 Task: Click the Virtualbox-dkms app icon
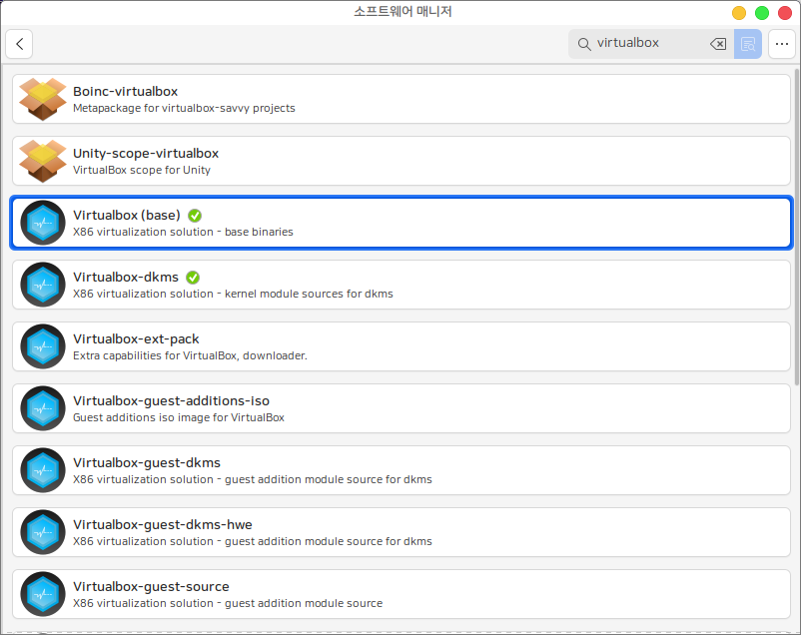point(43,285)
